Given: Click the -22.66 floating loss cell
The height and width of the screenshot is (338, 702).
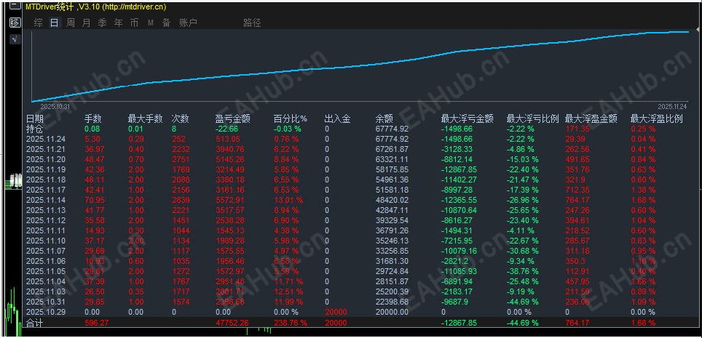Looking at the screenshot, I should coord(226,129).
